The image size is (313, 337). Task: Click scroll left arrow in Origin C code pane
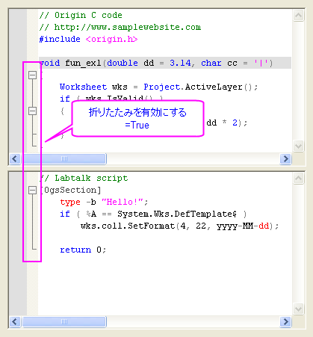tap(15, 159)
